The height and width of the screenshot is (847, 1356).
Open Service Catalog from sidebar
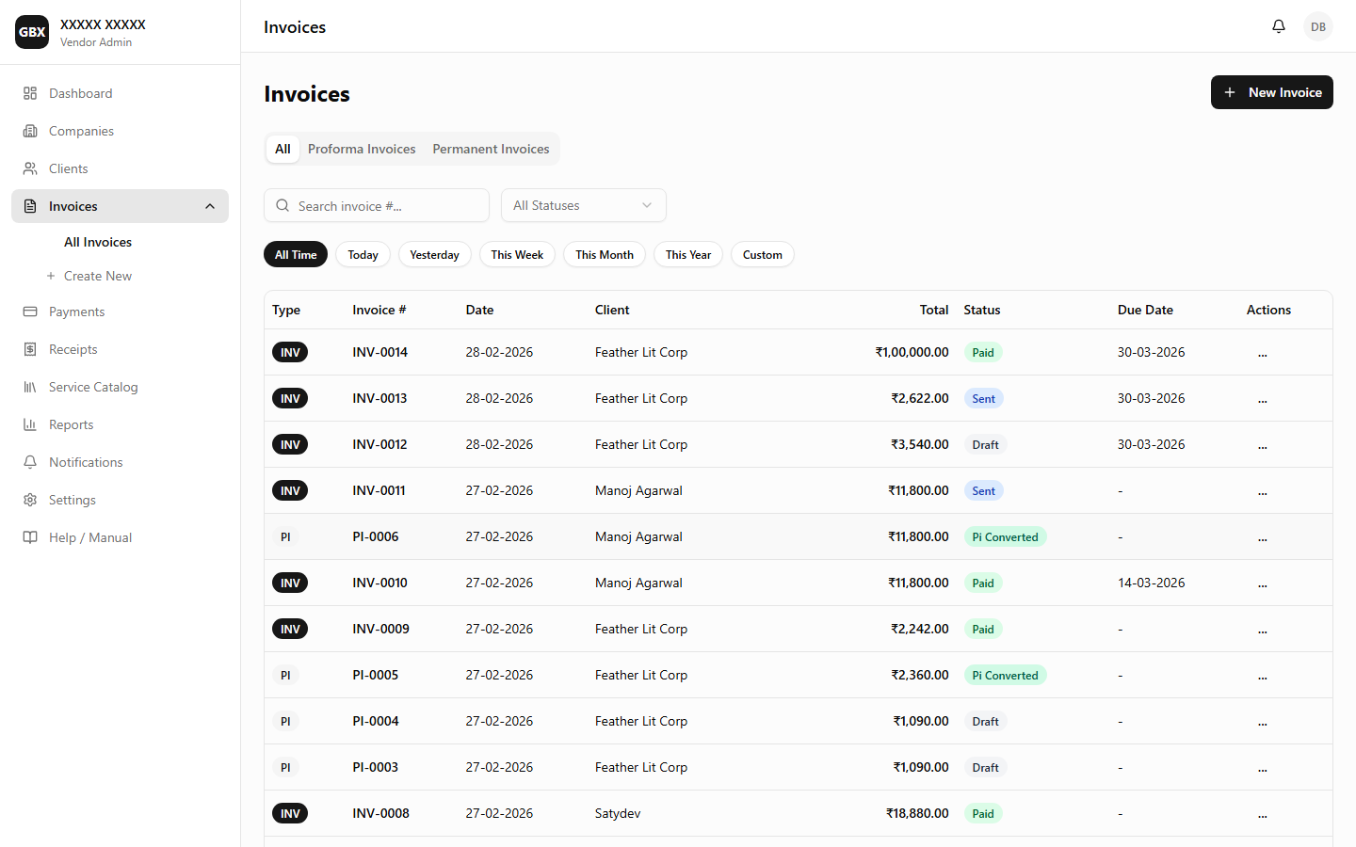click(120, 387)
